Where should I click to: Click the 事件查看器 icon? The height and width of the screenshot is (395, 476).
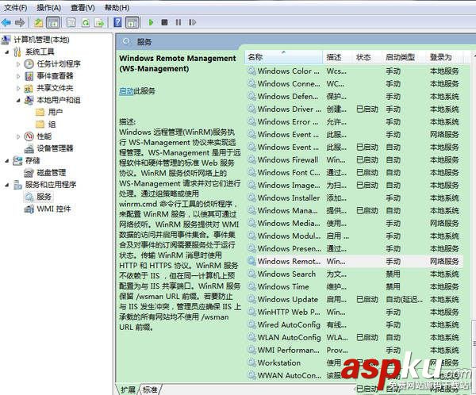(29, 76)
